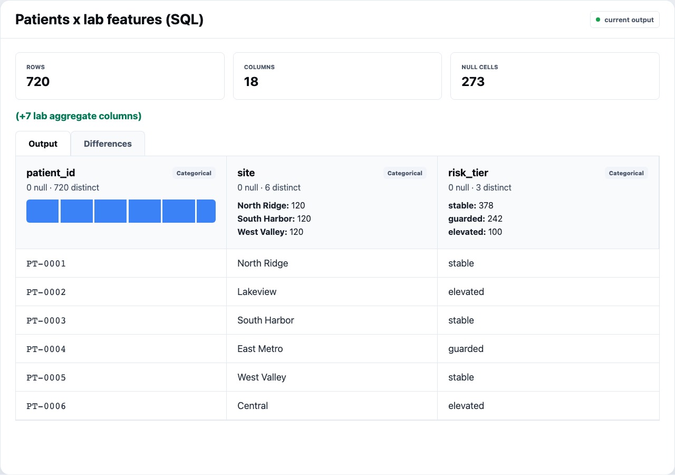Click the Categorical badge on risk_tier

click(x=626, y=173)
